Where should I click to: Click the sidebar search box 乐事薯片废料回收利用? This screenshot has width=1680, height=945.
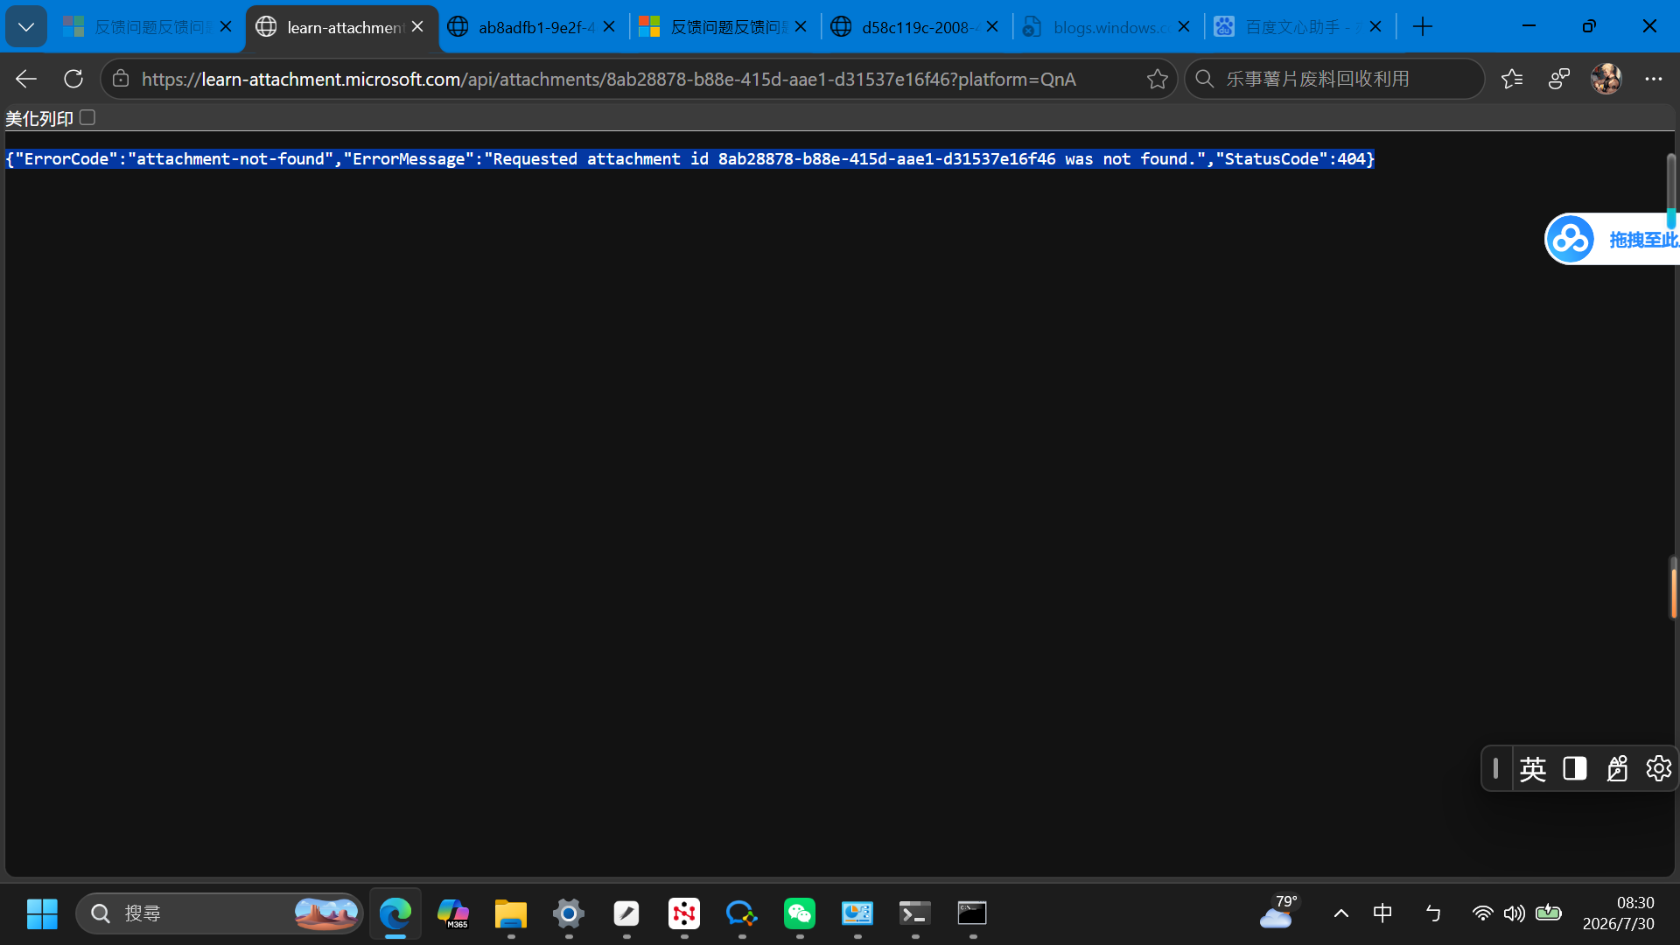[x=1334, y=79]
